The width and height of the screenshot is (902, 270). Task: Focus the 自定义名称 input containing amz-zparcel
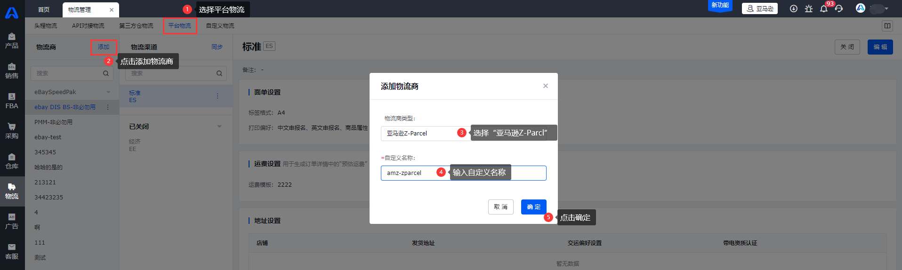[464, 173]
